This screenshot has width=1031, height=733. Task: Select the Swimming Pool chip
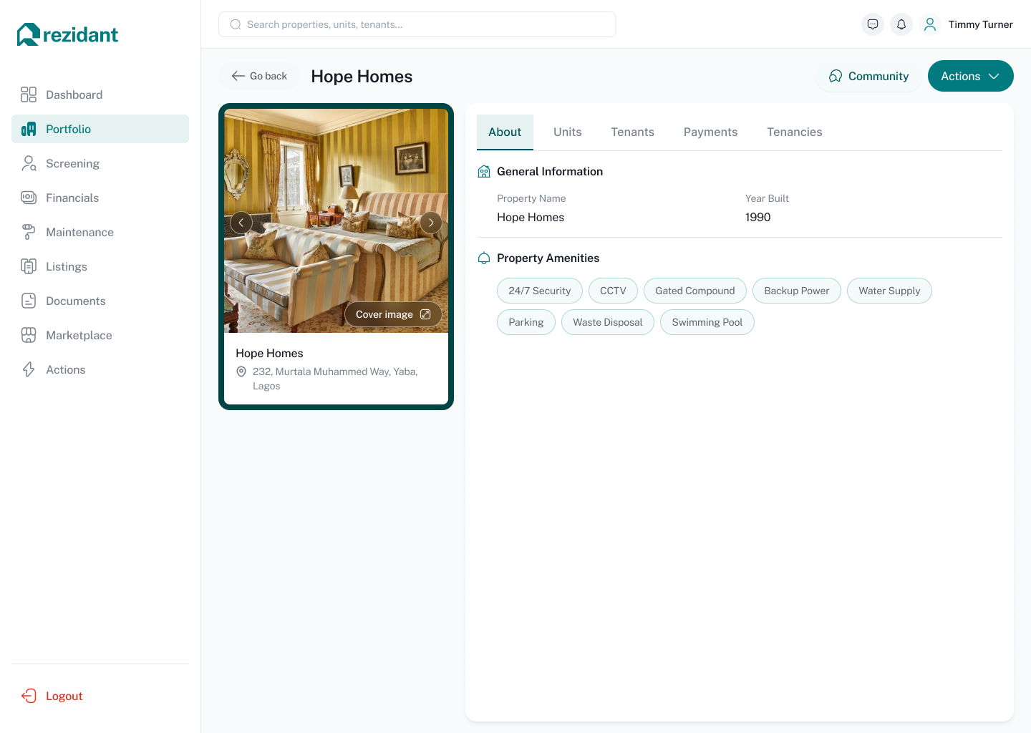tap(707, 322)
